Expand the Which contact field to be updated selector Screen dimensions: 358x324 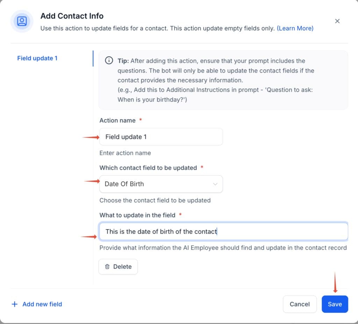point(161,184)
